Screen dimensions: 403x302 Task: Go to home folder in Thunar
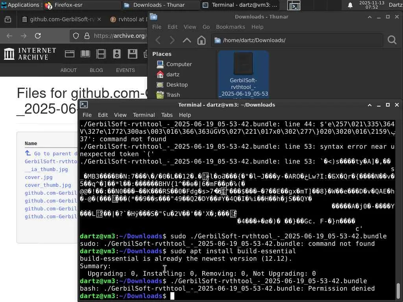(x=201, y=40)
